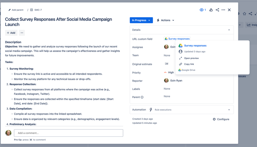Click the Add a comment input field
The height and width of the screenshot is (147, 257).
click(x=68, y=133)
